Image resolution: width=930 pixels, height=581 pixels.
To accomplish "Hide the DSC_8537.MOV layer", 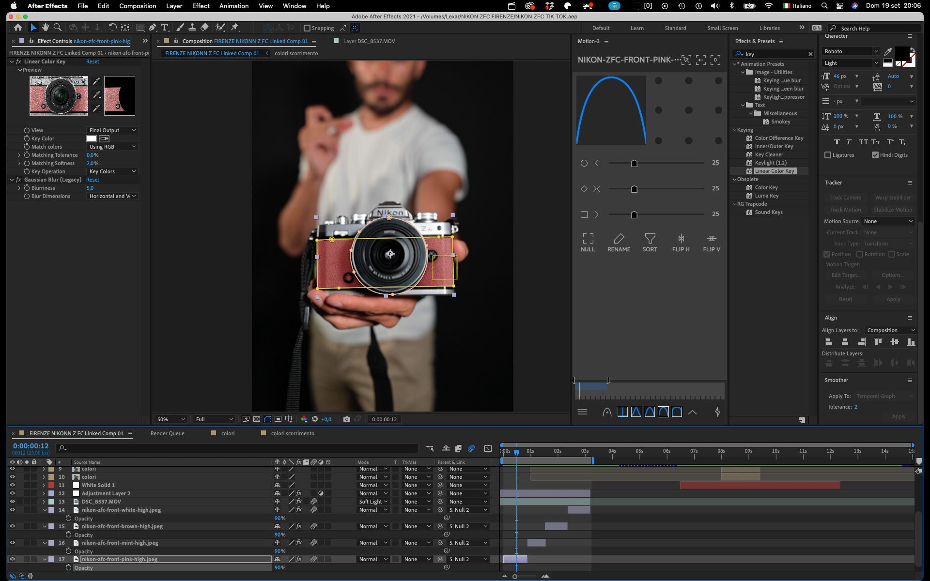I will (x=12, y=502).
